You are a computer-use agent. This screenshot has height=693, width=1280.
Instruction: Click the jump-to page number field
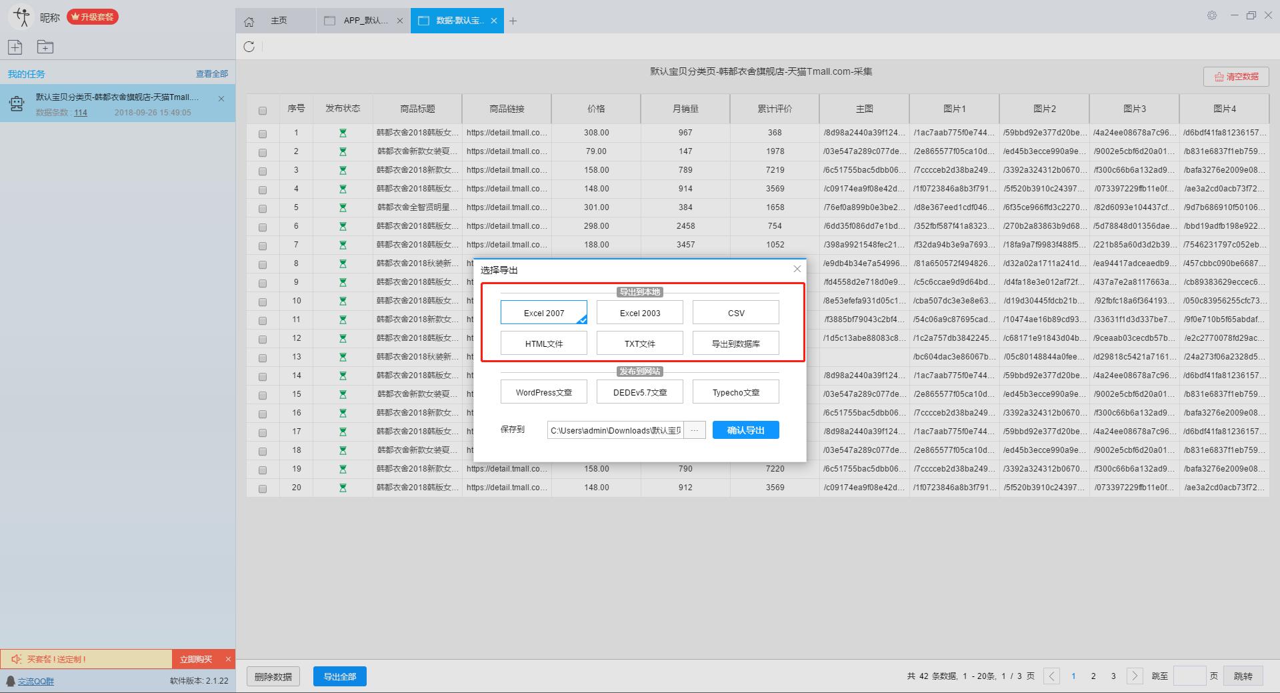click(1189, 676)
